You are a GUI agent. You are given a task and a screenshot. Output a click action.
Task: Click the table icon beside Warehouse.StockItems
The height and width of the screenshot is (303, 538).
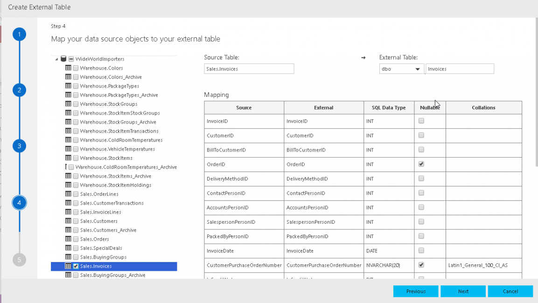click(x=69, y=158)
